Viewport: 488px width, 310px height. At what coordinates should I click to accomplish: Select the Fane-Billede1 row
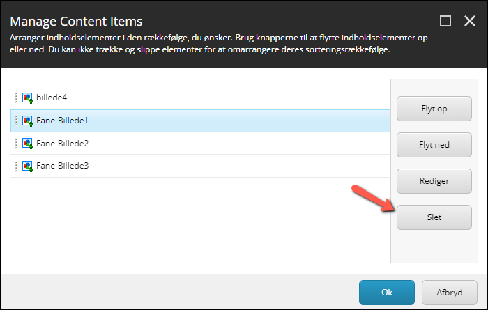(201, 121)
